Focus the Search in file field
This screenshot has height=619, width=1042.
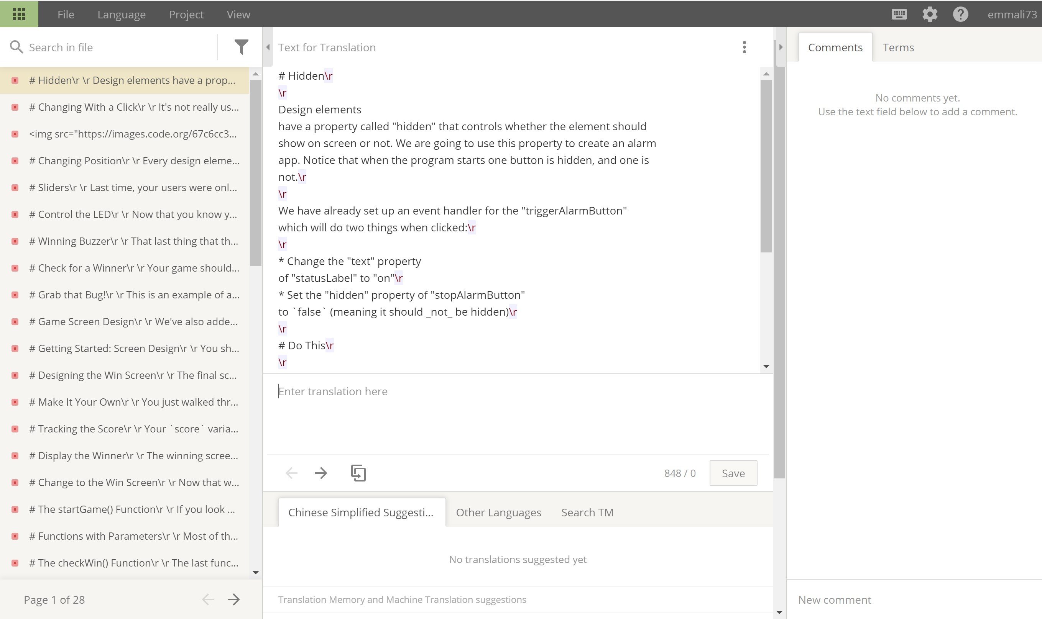point(121,47)
